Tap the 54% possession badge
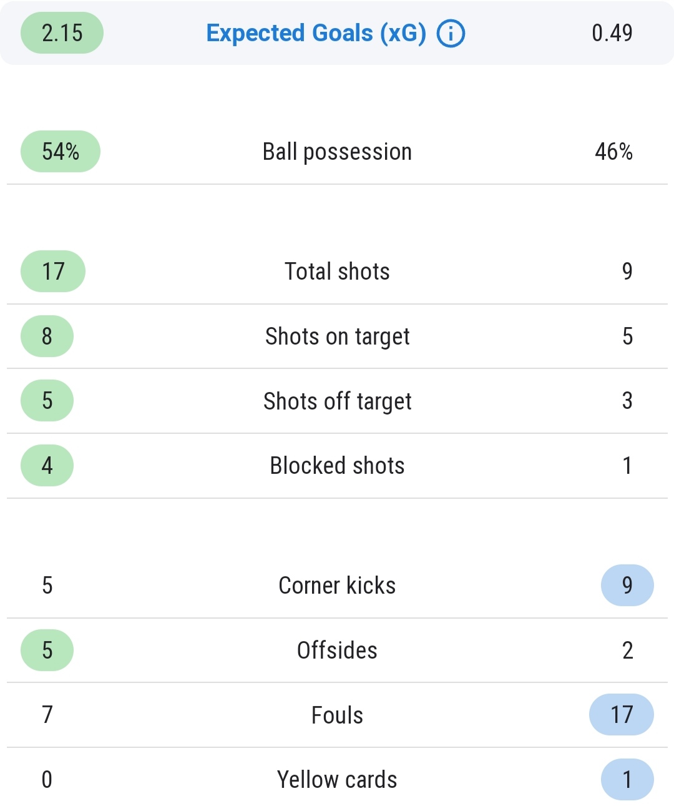The image size is (674, 806). point(61,152)
